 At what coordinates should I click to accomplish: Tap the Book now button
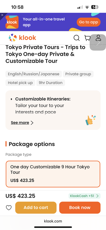[x=80, y=208]
